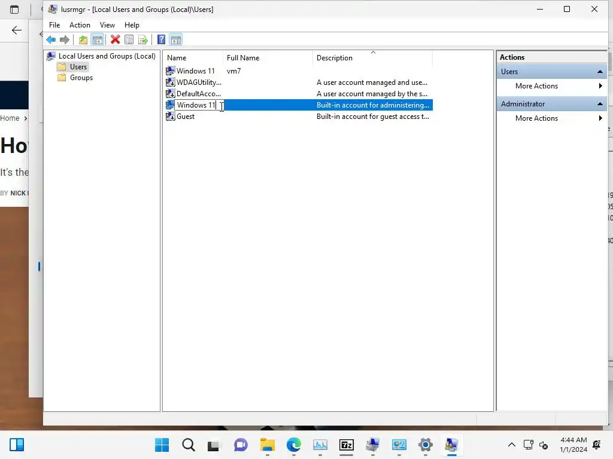613x459 pixels.
Task: Open the Action menu
Action: point(80,25)
